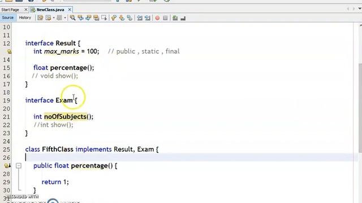Click the highlighted "noOfSubjects" method name

[x=65, y=117]
